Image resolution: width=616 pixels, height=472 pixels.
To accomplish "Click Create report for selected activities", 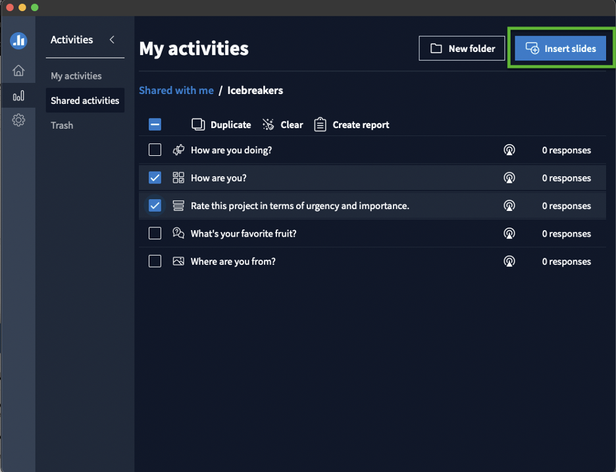I will pyautogui.click(x=351, y=125).
